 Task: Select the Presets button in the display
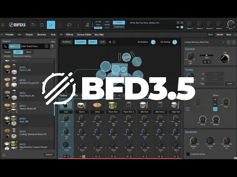[x=119, y=23]
